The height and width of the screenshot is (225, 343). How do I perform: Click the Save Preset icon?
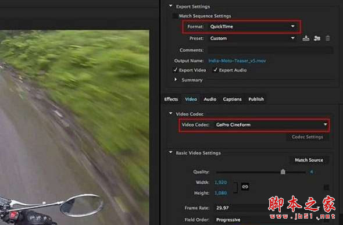click(306, 38)
